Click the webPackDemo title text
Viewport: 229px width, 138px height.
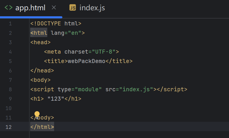87,61
